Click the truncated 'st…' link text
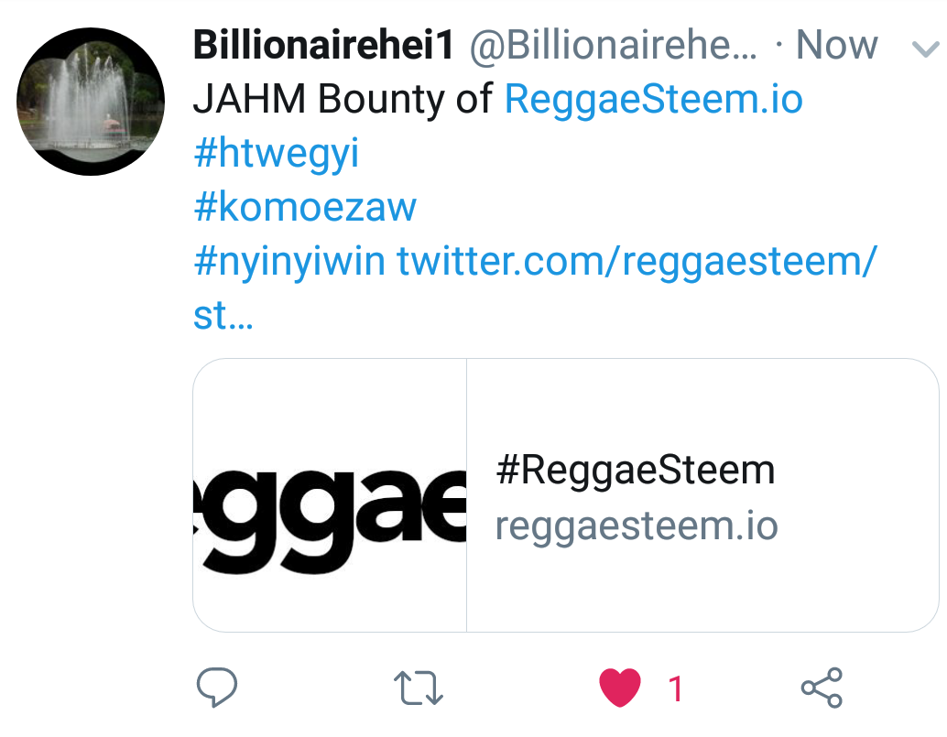The image size is (947, 737). pos(223,316)
